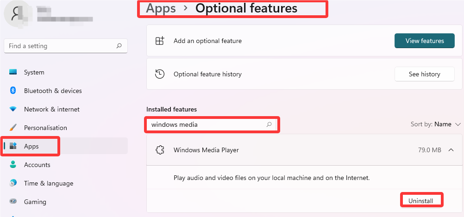Click the search magnifier in installed features box
This screenshot has width=464, height=217.
tap(269, 124)
